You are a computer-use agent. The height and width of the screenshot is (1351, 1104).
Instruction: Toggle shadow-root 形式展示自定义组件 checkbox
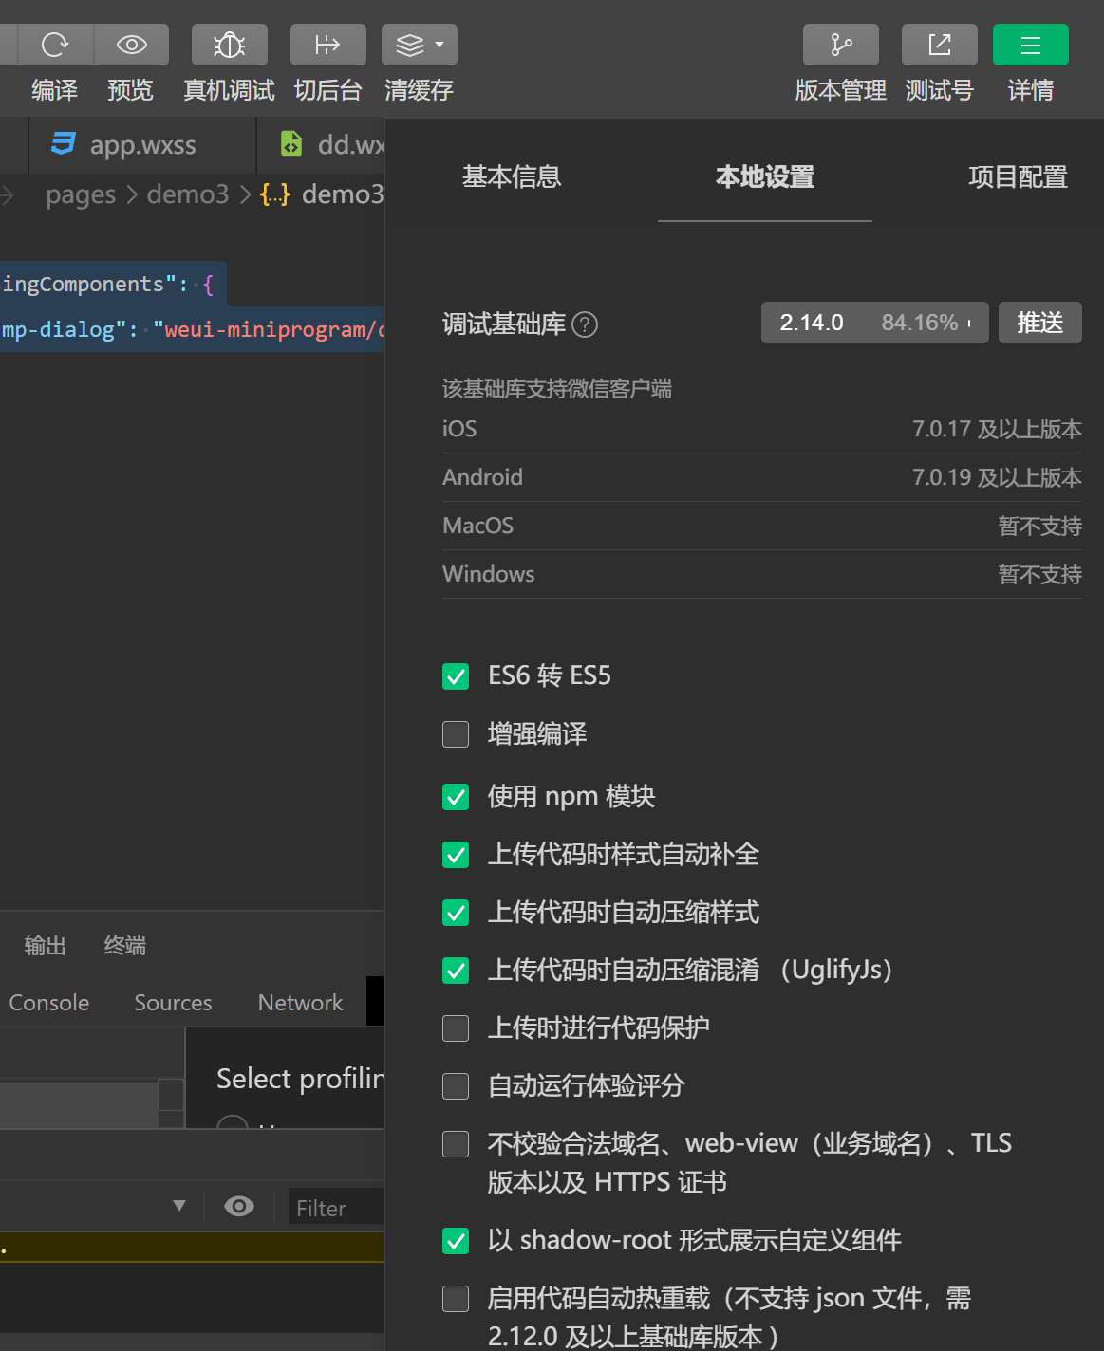pos(456,1241)
